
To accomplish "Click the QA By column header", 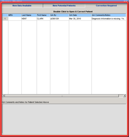I will (x=59, y=15).
